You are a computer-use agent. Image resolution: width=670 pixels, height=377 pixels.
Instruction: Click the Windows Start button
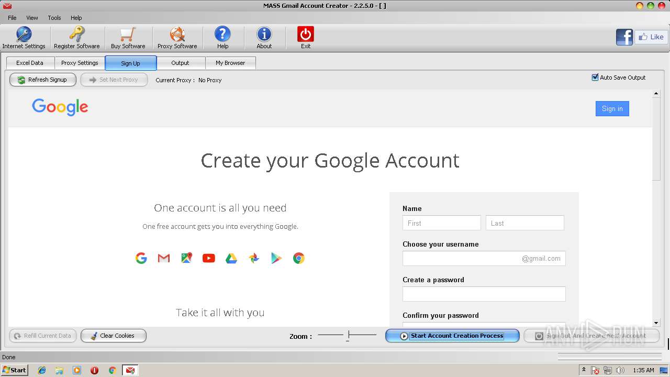click(14, 370)
